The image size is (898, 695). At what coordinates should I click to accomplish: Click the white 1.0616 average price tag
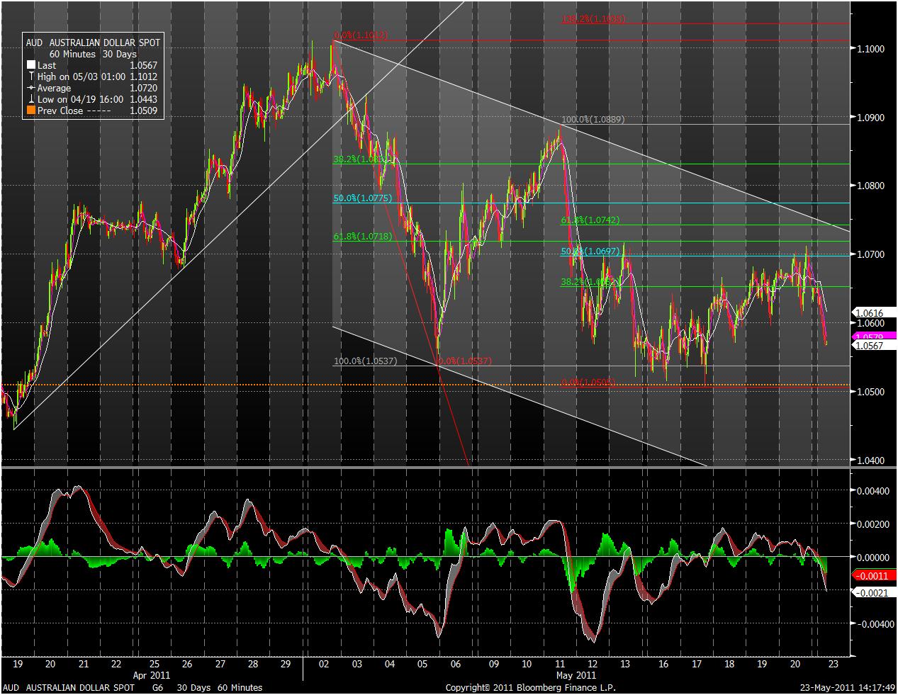point(870,312)
